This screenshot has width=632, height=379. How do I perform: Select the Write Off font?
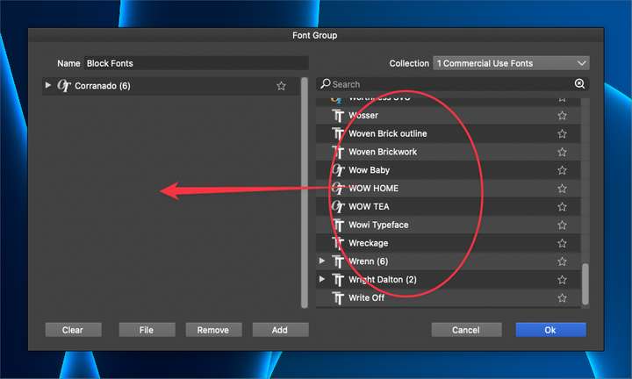click(x=449, y=298)
